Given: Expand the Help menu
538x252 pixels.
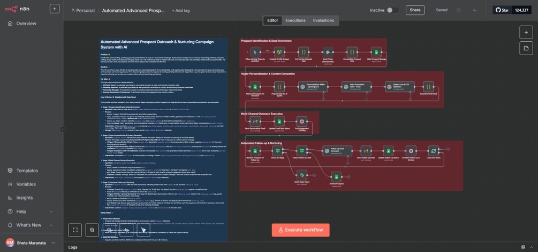Looking at the screenshot, I should pyautogui.click(x=32, y=211).
